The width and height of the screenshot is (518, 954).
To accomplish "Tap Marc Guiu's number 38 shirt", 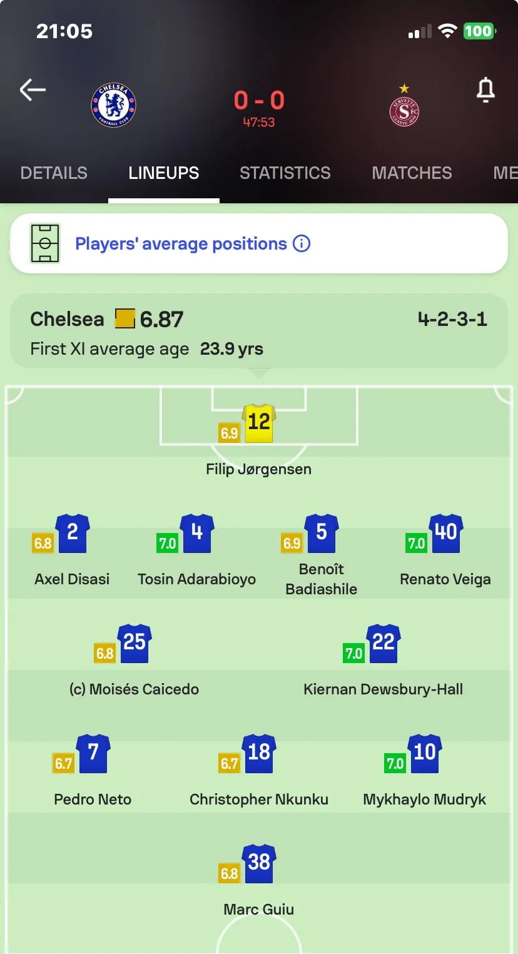I will [259, 863].
